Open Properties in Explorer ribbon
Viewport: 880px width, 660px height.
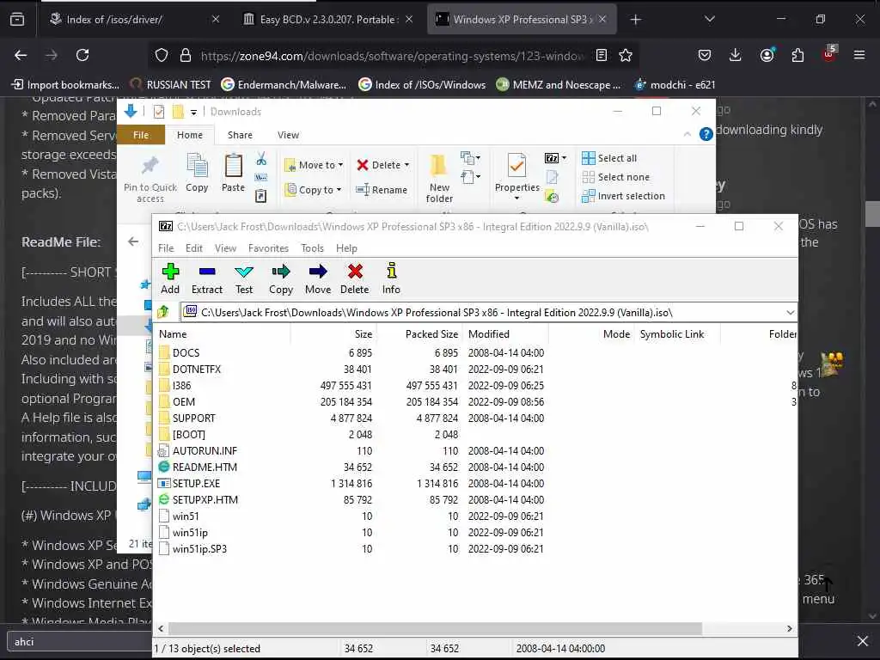click(516, 176)
